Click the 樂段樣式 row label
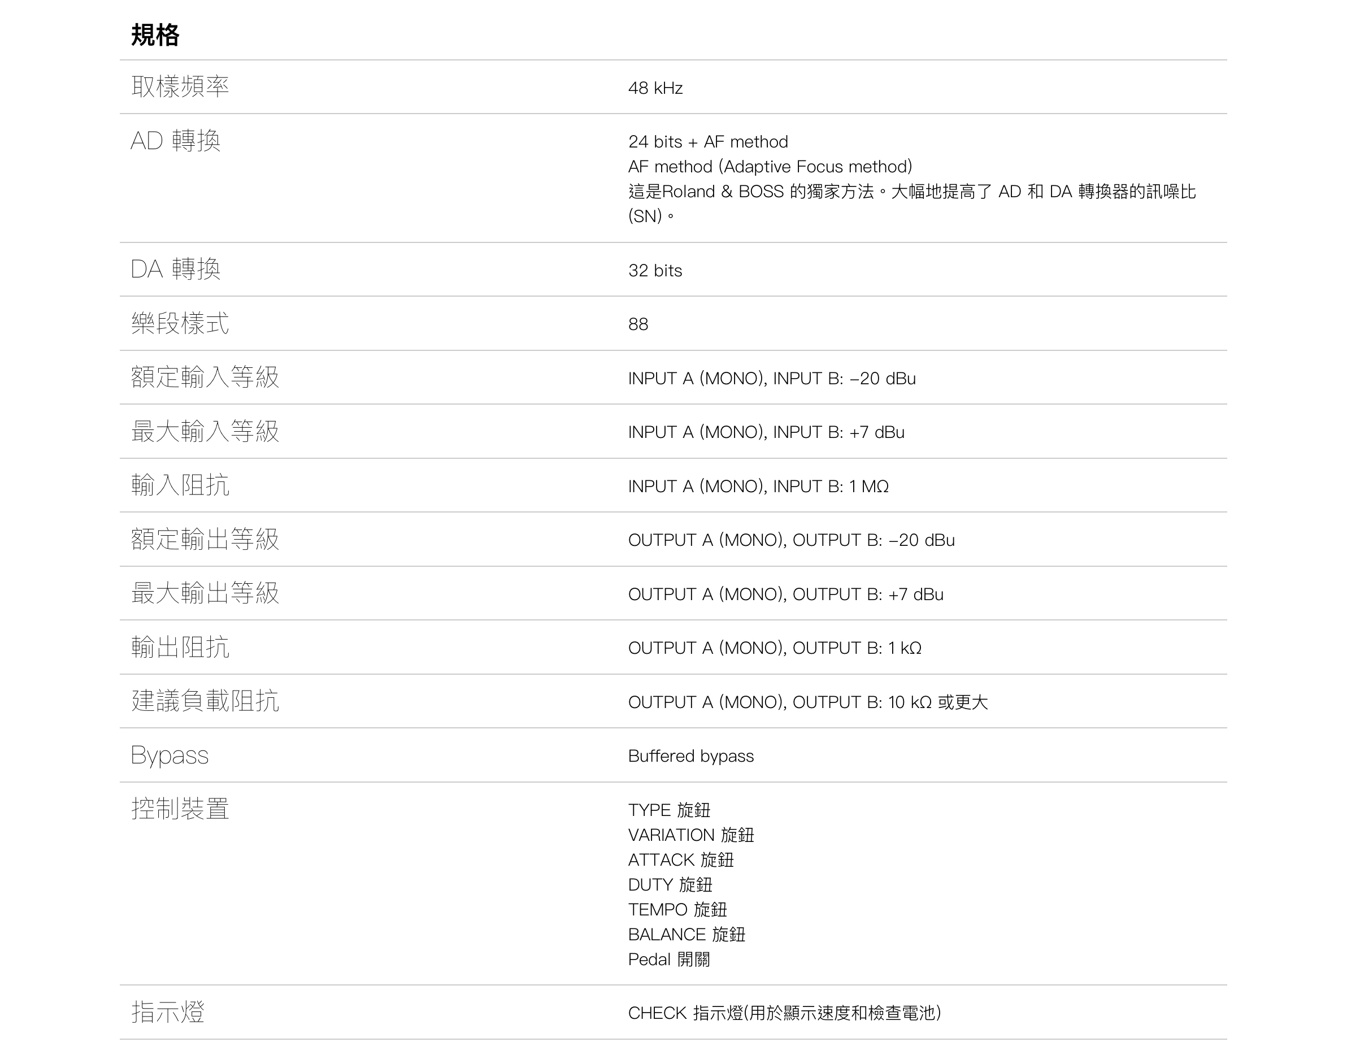 pyautogui.click(x=180, y=323)
